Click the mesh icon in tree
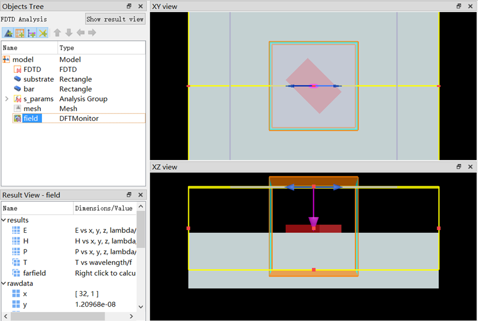Image resolution: width=478 pixels, height=321 pixels. pos(17,109)
